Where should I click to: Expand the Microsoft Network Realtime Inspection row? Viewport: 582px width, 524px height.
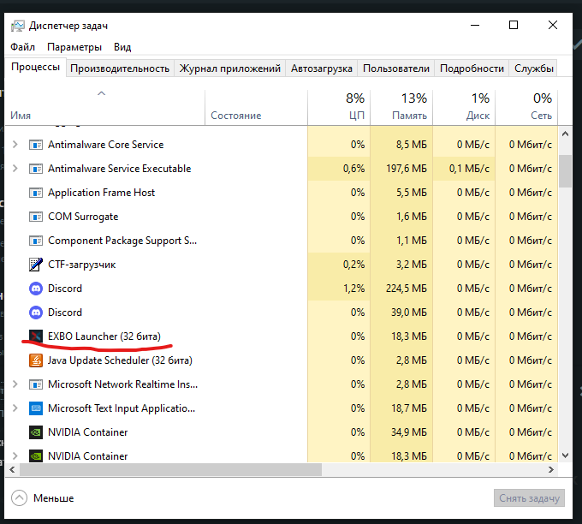[x=15, y=384]
